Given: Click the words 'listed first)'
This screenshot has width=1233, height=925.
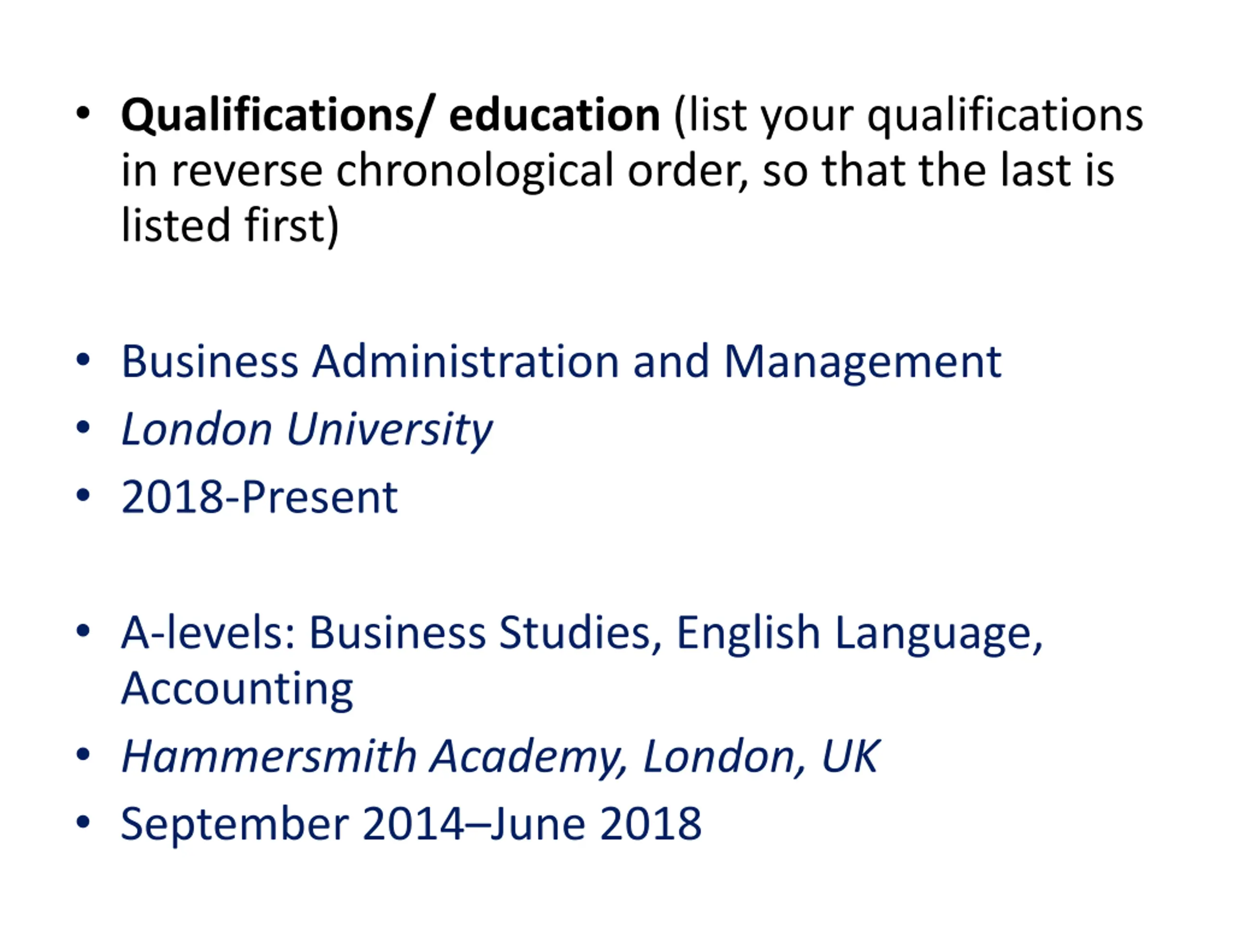Looking at the screenshot, I should 230,226.
